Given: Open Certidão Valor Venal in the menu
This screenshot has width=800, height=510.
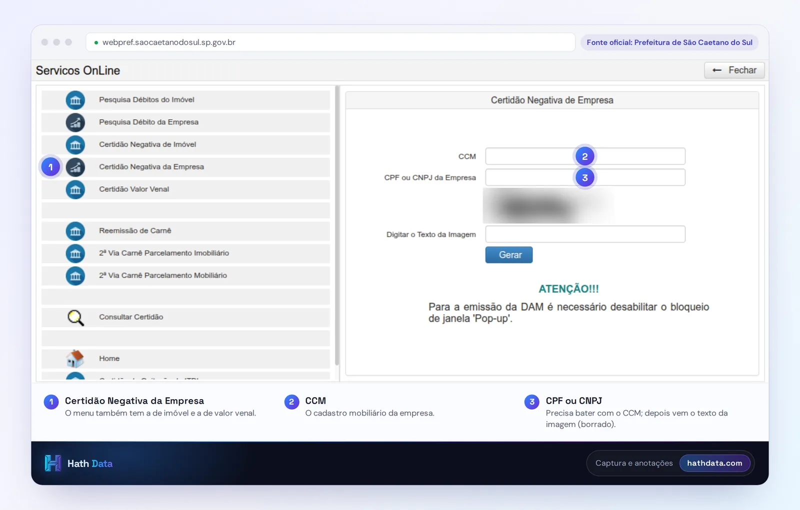Looking at the screenshot, I should pyautogui.click(x=185, y=189).
